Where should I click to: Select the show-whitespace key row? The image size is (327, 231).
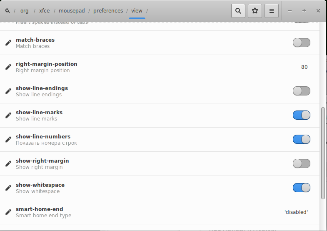click(146, 188)
